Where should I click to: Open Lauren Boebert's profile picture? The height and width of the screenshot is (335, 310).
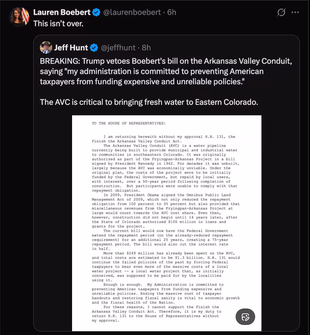tap(17, 15)
